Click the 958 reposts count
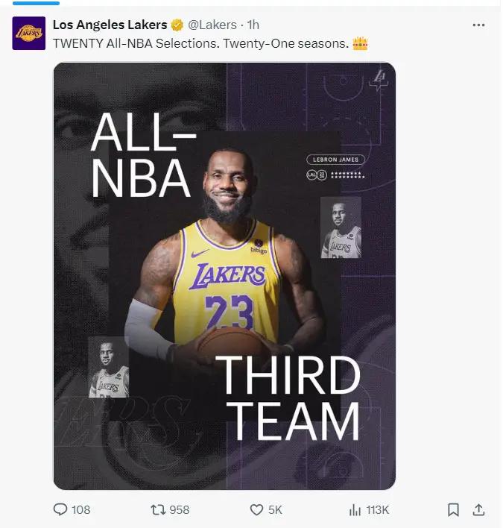503x528 pixels. pos(179,509)
